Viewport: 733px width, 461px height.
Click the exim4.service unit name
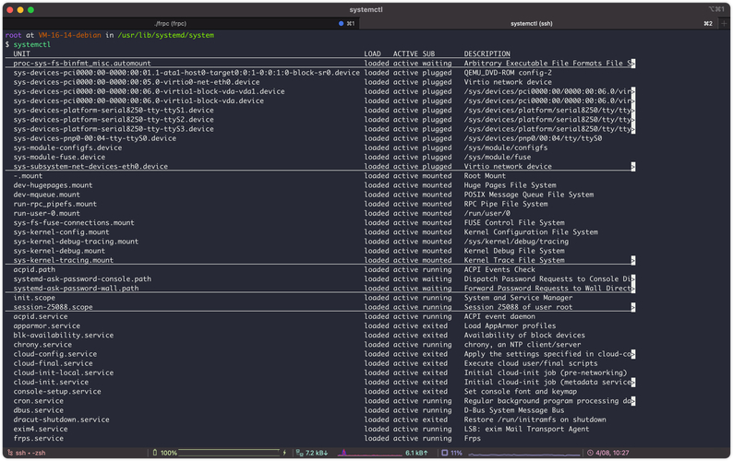(x=41, y=429)
